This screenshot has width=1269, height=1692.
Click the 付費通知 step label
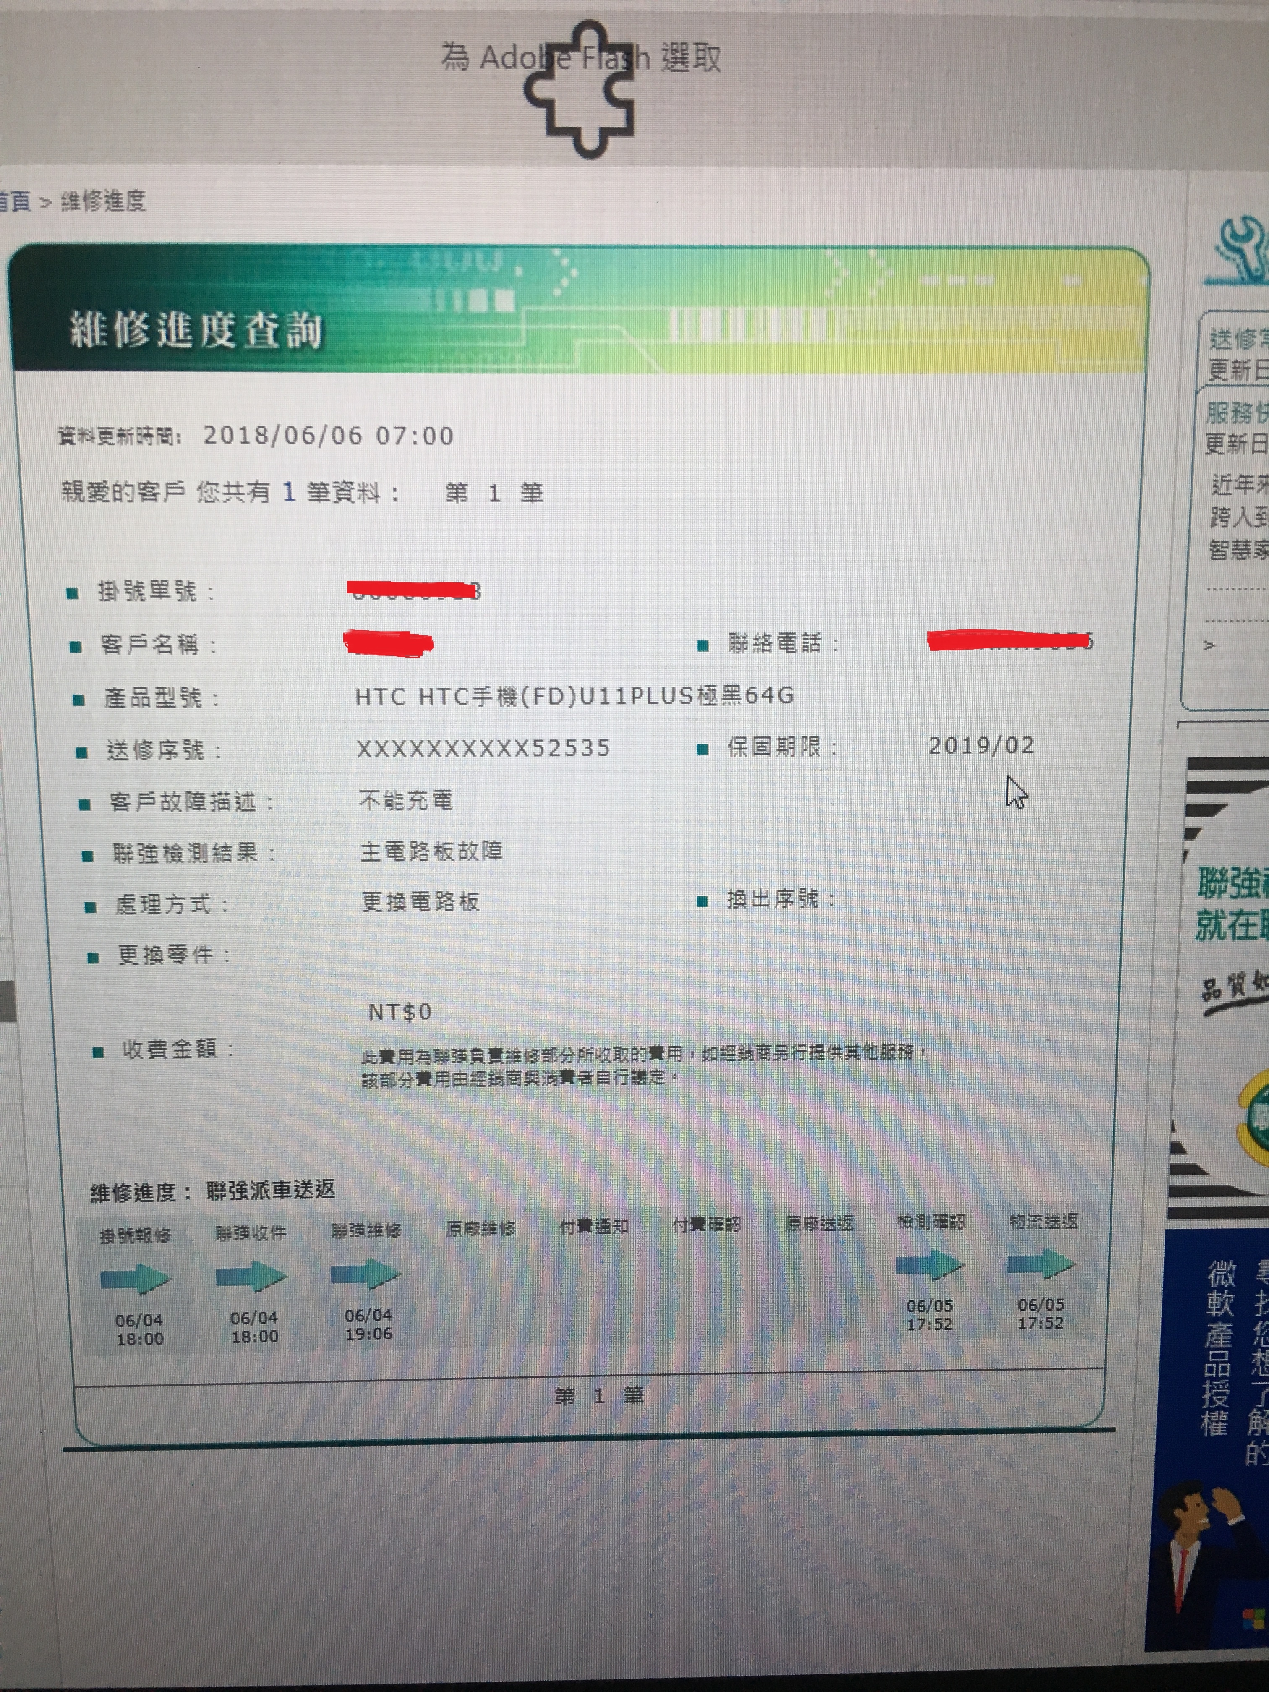(594, 1227)
